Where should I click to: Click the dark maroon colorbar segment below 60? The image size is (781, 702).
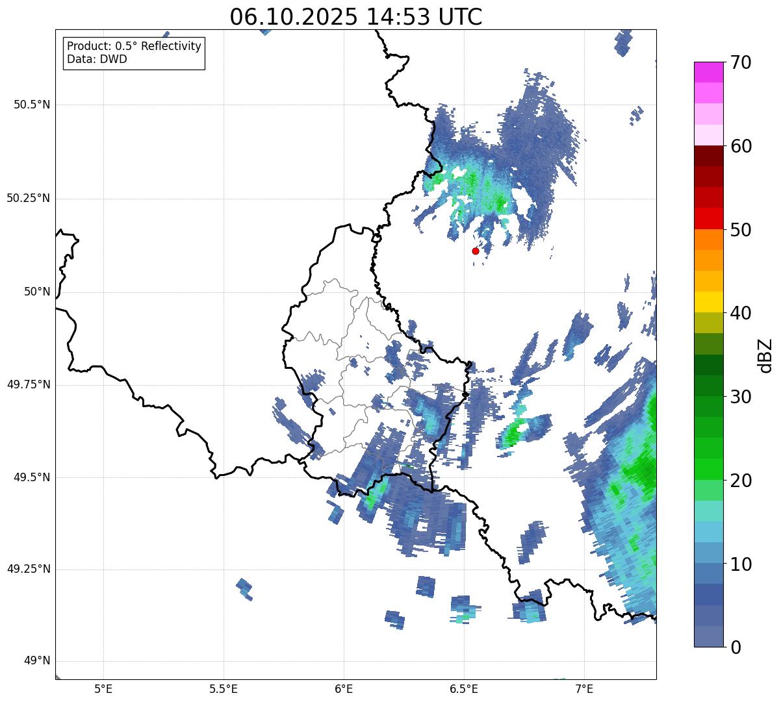click(x=708, y=156)
